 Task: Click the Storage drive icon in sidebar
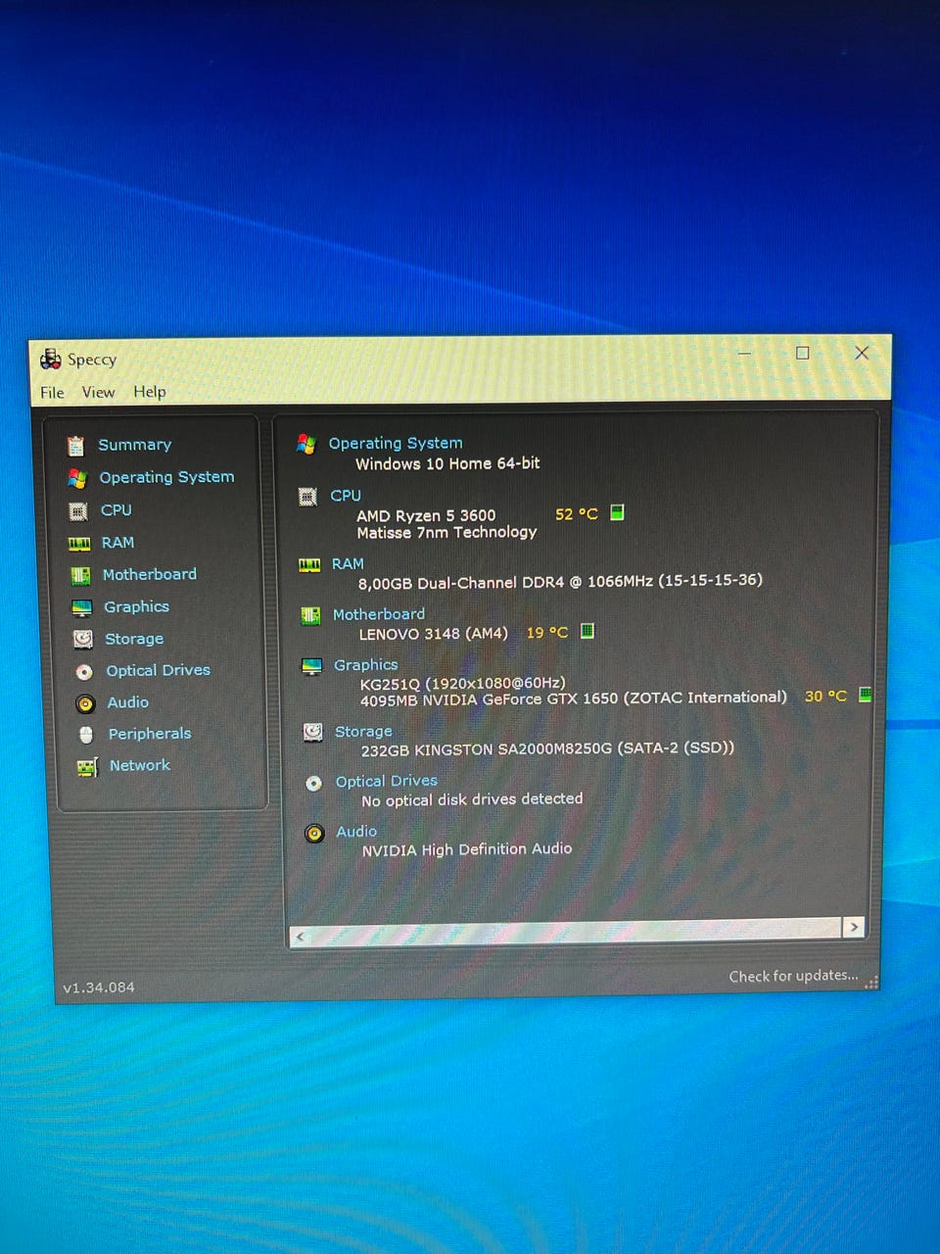click(83, 639)
